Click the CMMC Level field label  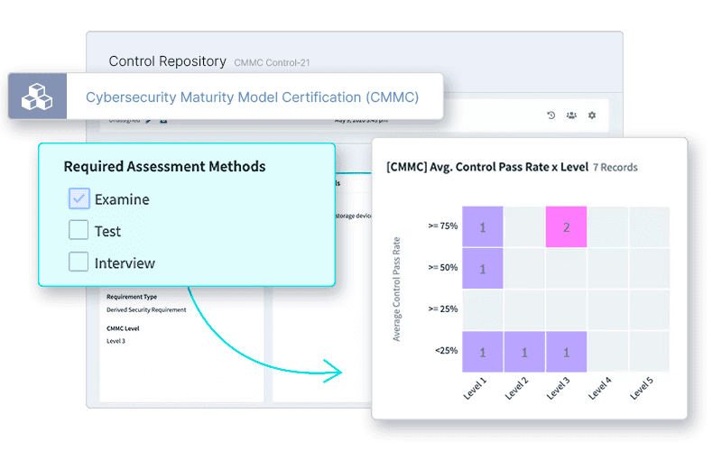[x=123, y=328]
